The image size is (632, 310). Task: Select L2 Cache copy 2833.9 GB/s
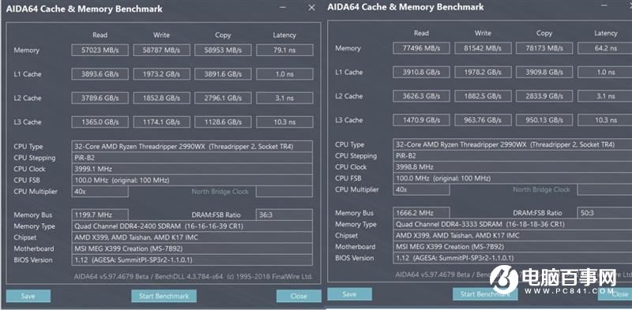(x=544, y=95)
